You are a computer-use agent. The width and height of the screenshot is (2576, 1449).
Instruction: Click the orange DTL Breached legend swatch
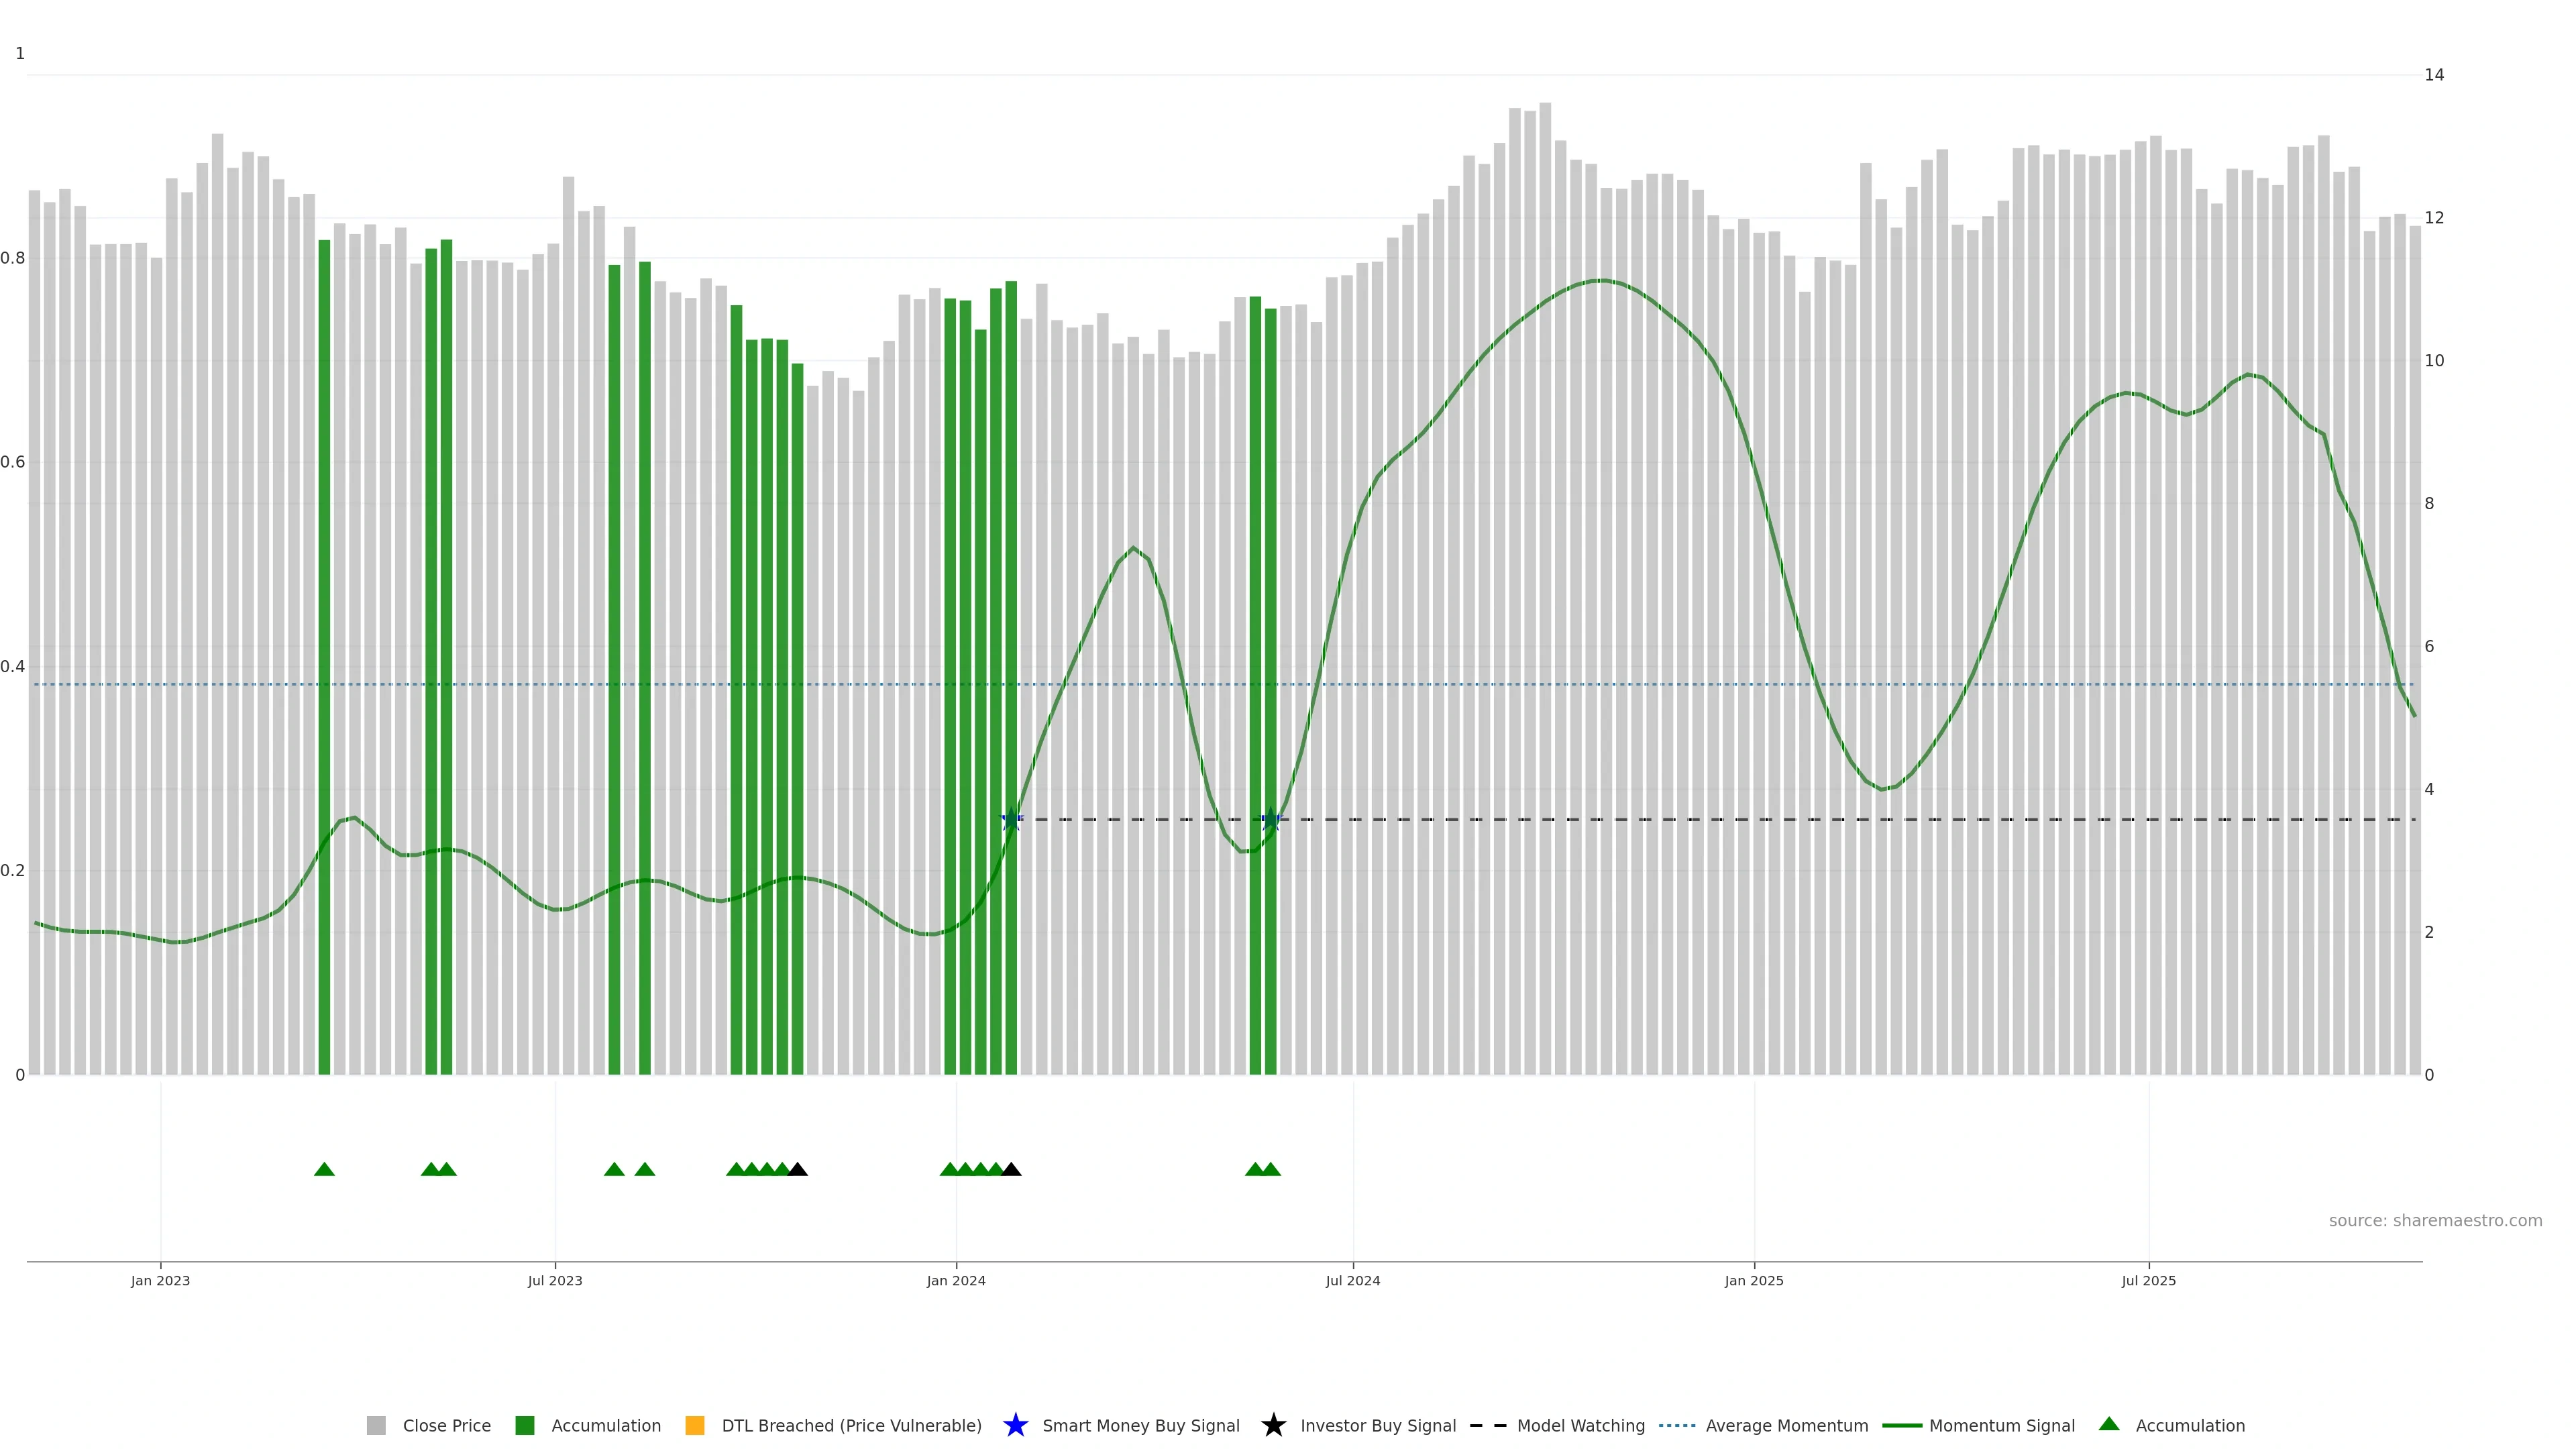tap(695, 1426)
